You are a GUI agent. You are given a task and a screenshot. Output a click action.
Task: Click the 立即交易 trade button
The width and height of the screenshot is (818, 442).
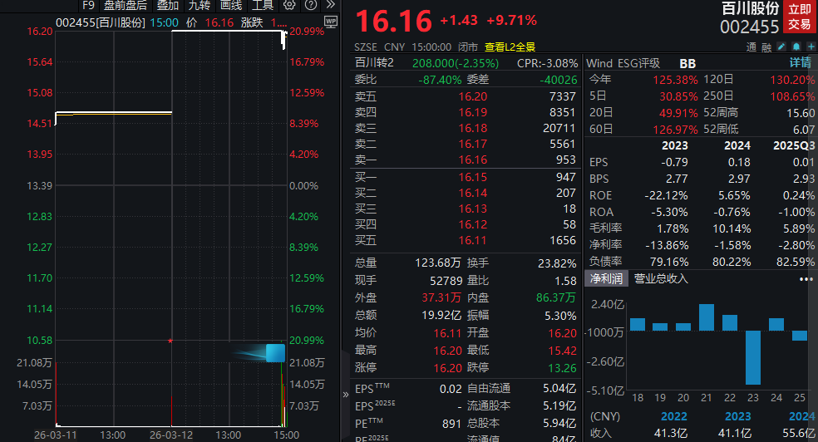[x=800, y=17]
